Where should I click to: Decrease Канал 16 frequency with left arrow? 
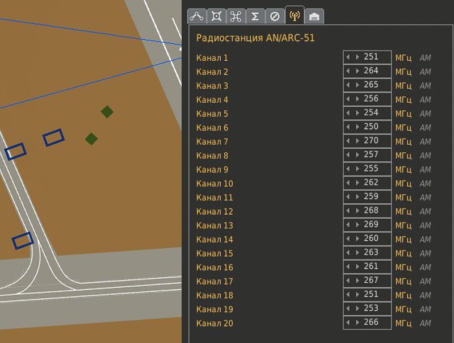[x=348, y=267]
